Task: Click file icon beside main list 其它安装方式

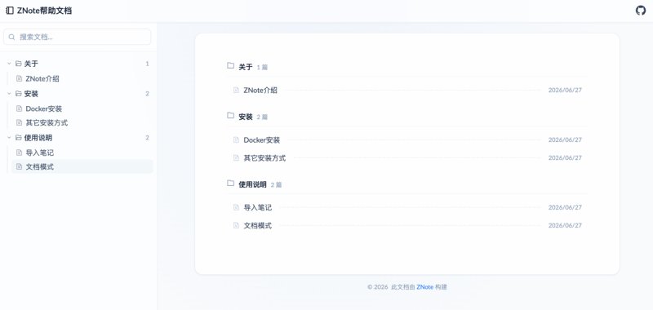Action: point(236,157)
